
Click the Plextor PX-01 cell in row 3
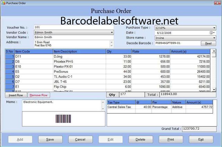(79, 66)
